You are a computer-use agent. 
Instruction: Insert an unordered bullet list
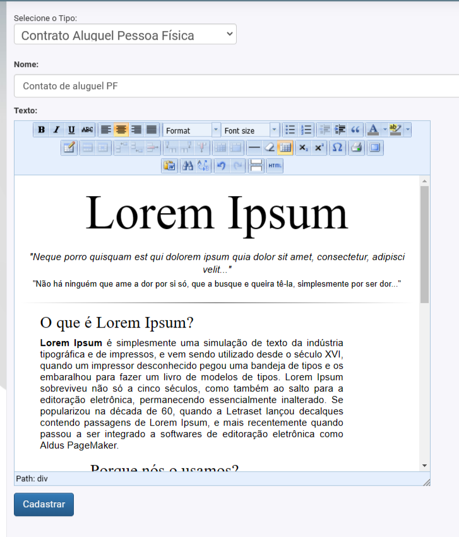[290, 130]
